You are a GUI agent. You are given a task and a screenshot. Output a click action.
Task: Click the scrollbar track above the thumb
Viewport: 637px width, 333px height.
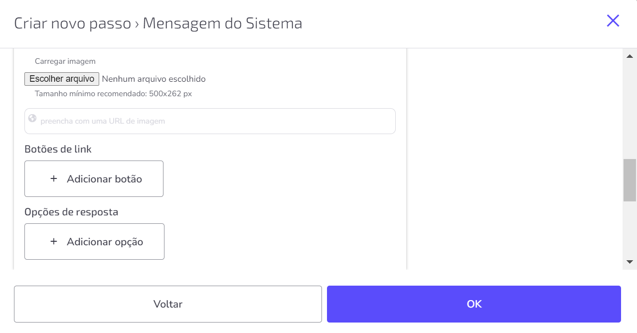point(630,110)
